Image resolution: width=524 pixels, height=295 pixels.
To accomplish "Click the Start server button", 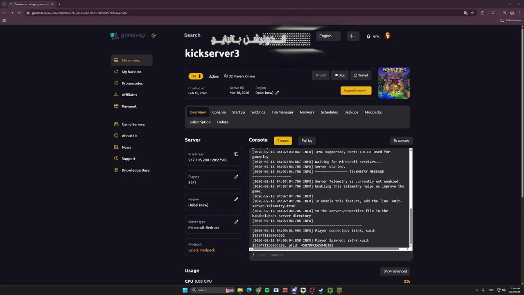I will click(x=321, y=75).
